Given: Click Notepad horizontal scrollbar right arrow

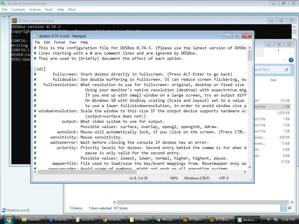Looking at the screenshot, I should (x=245, y=172).
